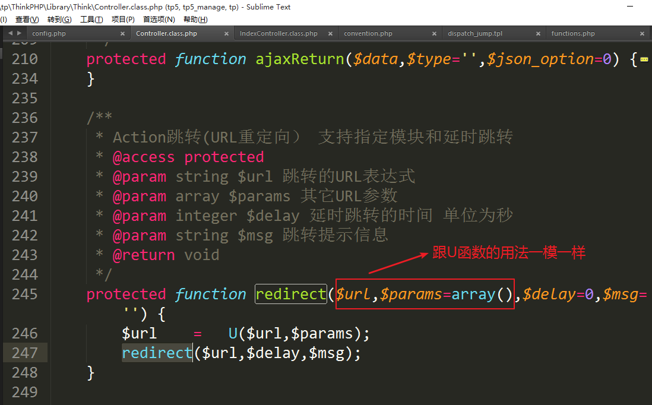The image size is (652, 405).
Task: Open the 项目(P) menu
Action: (x=123, y=20)
